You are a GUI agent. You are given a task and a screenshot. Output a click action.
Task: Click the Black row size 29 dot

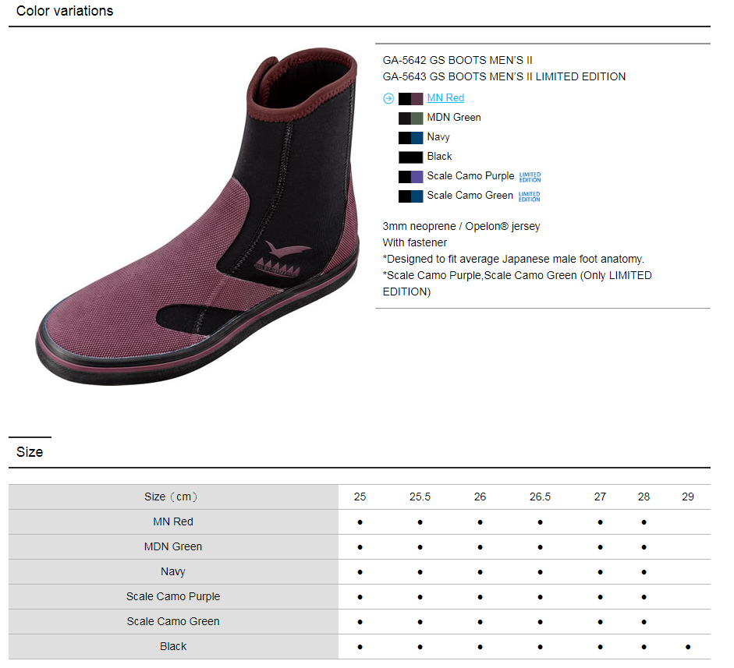pos(688,648)
